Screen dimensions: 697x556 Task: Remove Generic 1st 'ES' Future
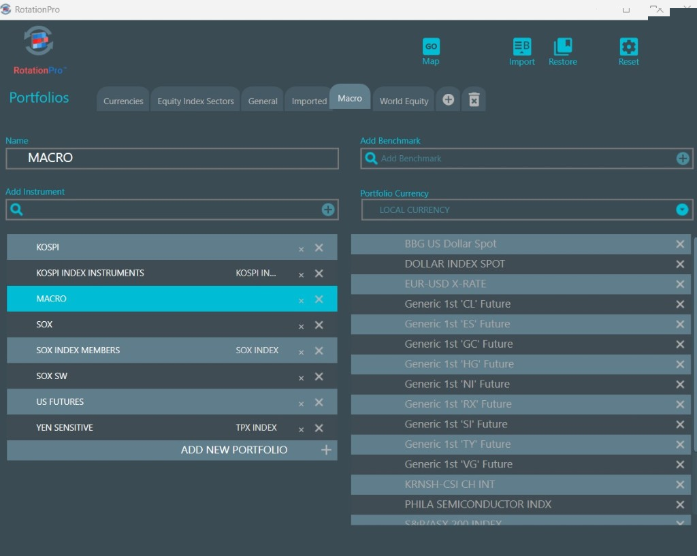[680, 324]
